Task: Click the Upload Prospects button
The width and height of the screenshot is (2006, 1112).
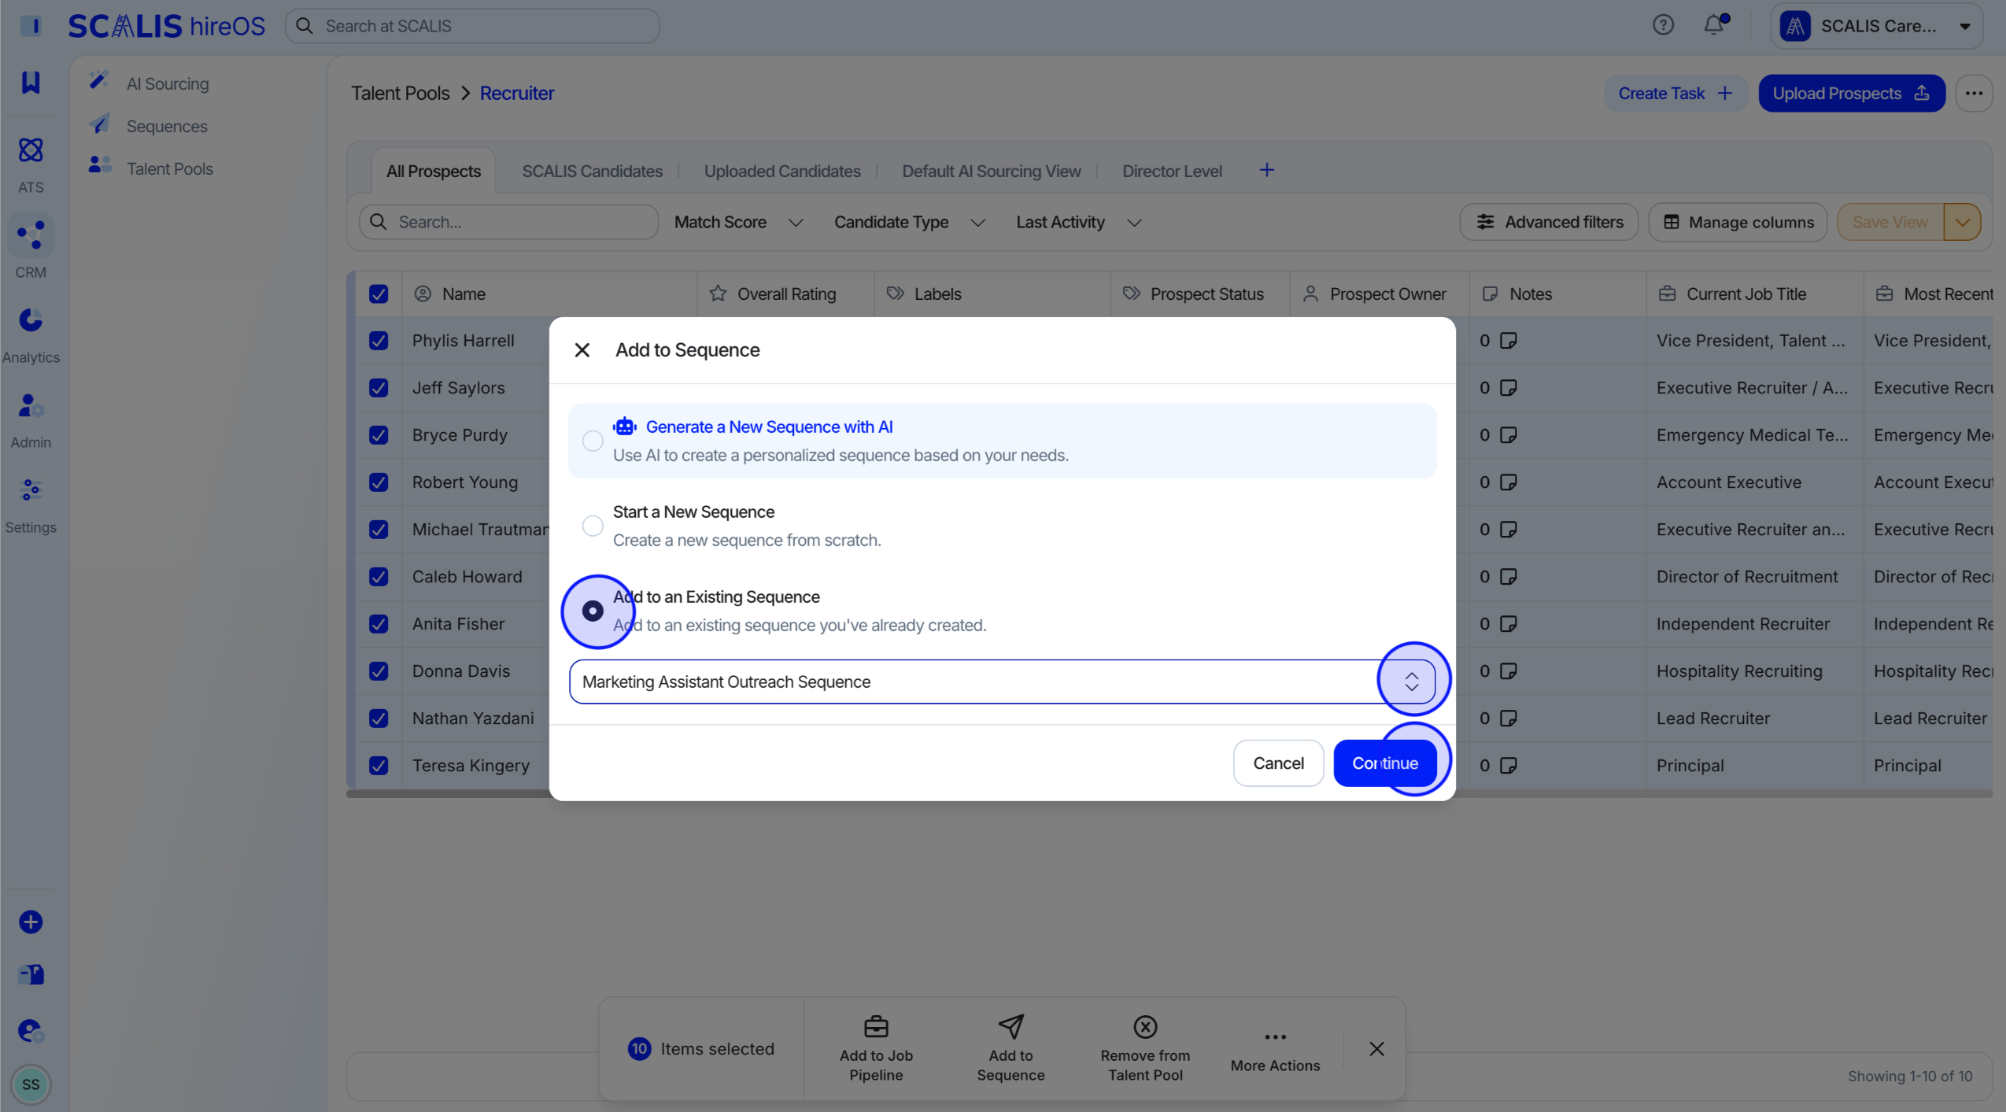Action: pyautogui.click(x=1851, y=93)
